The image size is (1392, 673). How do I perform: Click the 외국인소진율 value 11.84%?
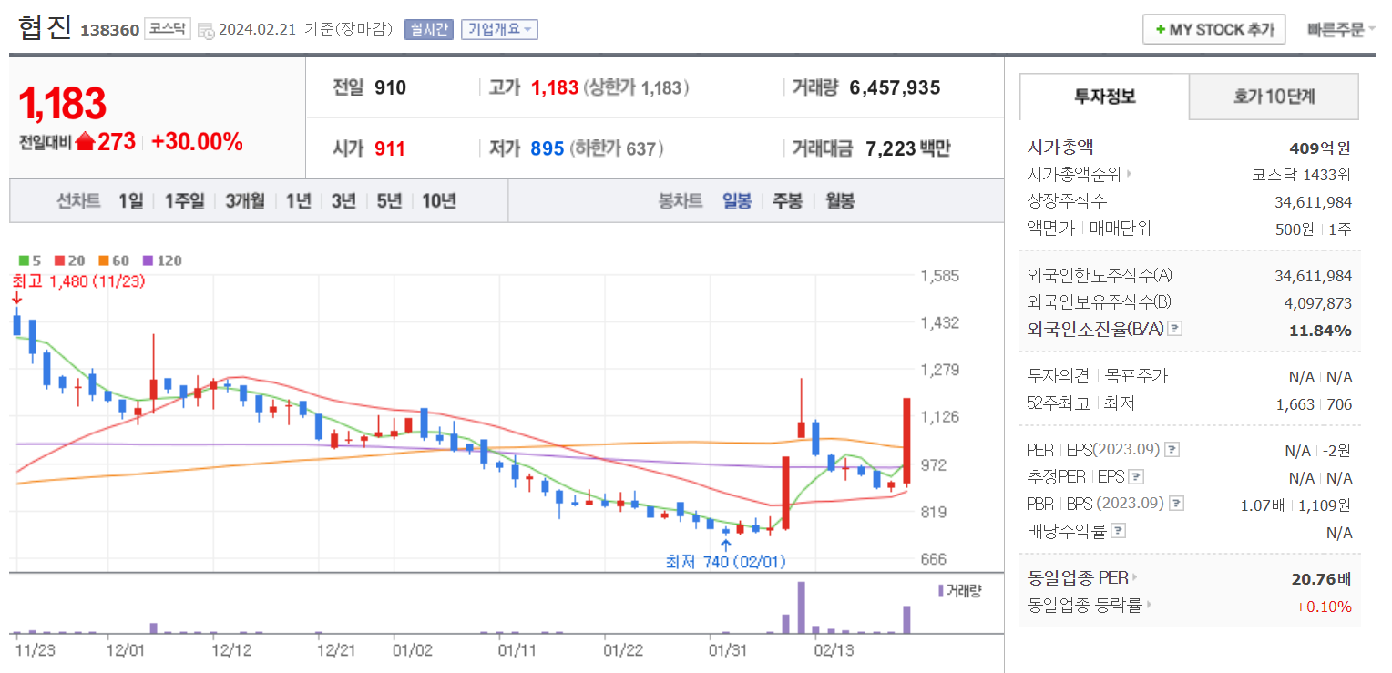pyautogui.click(x=1320, y=330)
